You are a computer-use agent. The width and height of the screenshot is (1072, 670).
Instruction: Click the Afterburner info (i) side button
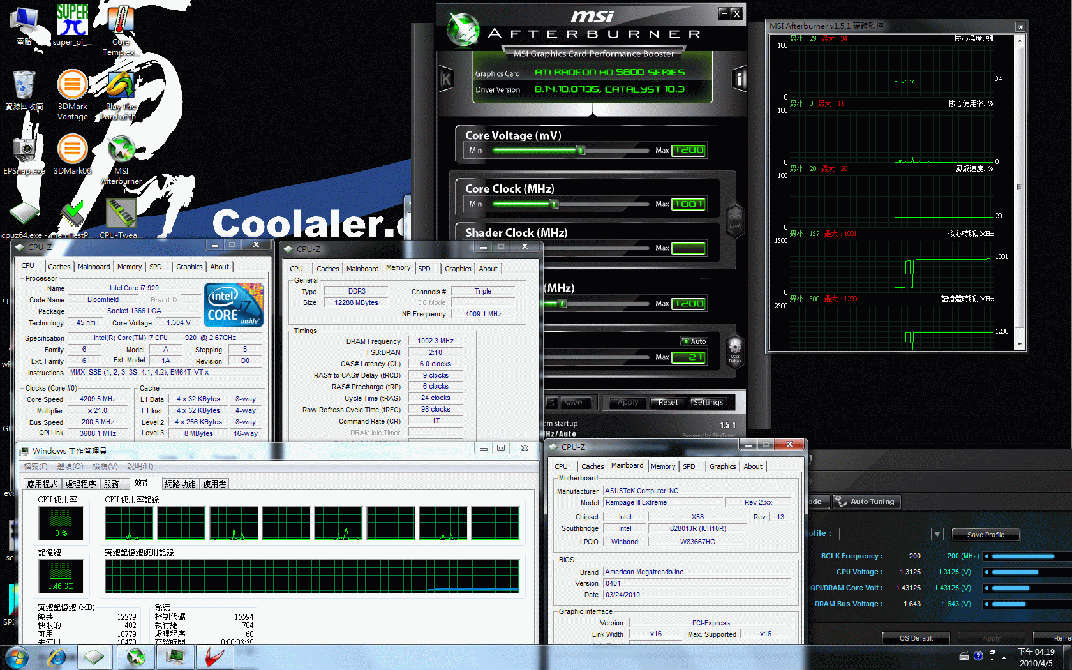click(739, 79)
